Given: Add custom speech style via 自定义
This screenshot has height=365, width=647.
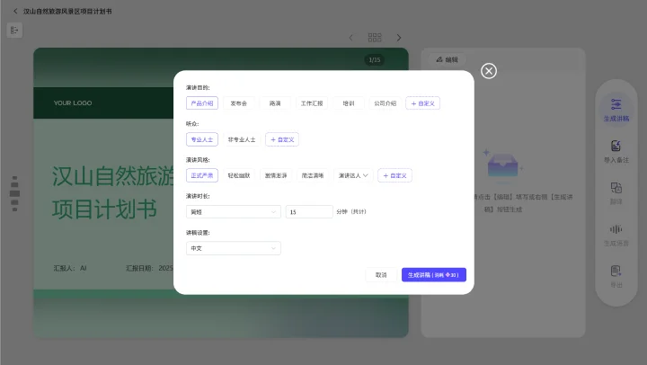Looking at the screenshot, I should [x=394, y=175].
